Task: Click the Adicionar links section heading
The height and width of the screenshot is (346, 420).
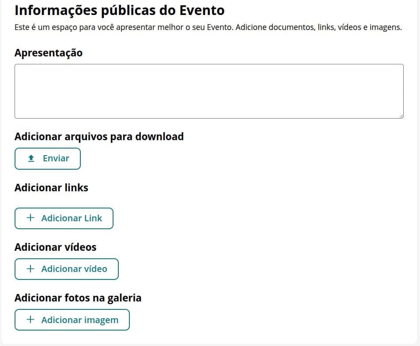Action: [51, 188]
